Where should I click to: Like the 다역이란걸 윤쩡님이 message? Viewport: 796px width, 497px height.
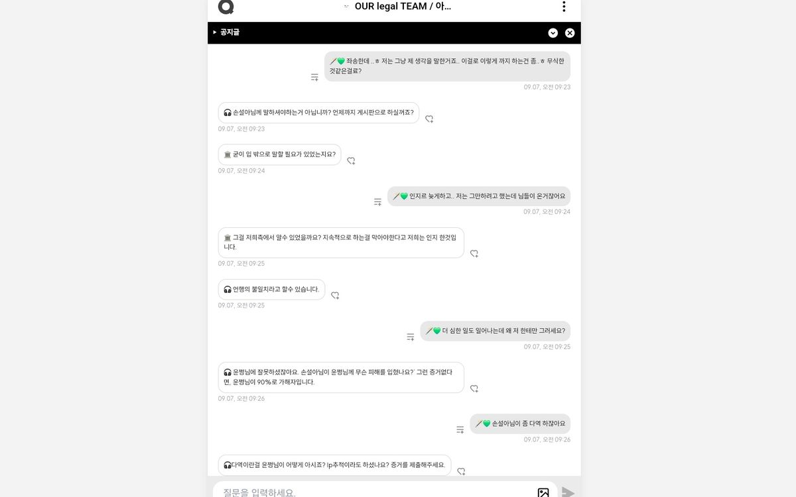461,472
